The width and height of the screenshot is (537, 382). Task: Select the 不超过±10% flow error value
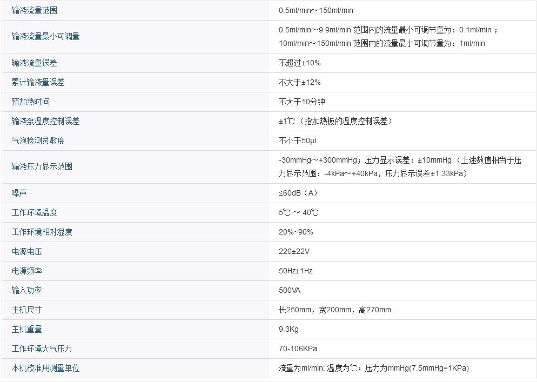tap(299, 63)
